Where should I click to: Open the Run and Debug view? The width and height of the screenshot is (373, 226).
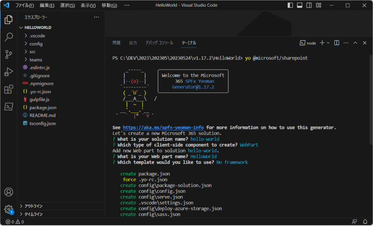(x=9, y=72)
